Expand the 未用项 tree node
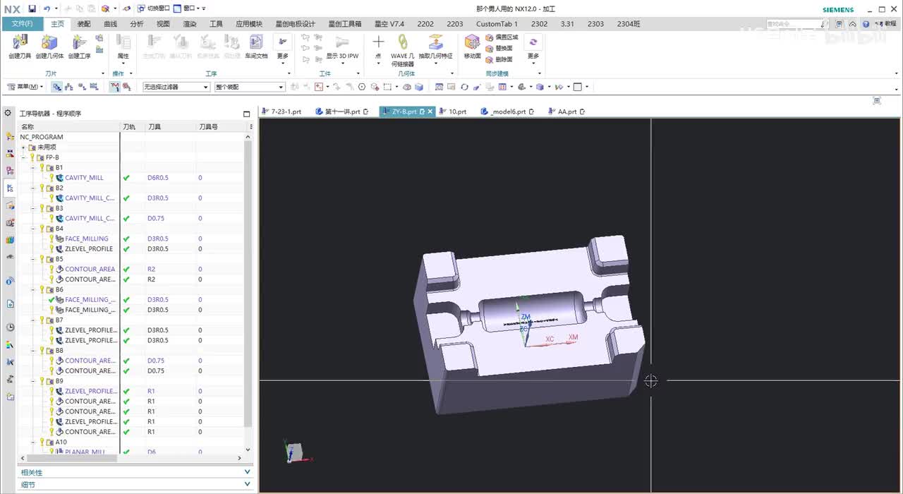The height and width of the screenshot is (494, 903). (23, 147)
